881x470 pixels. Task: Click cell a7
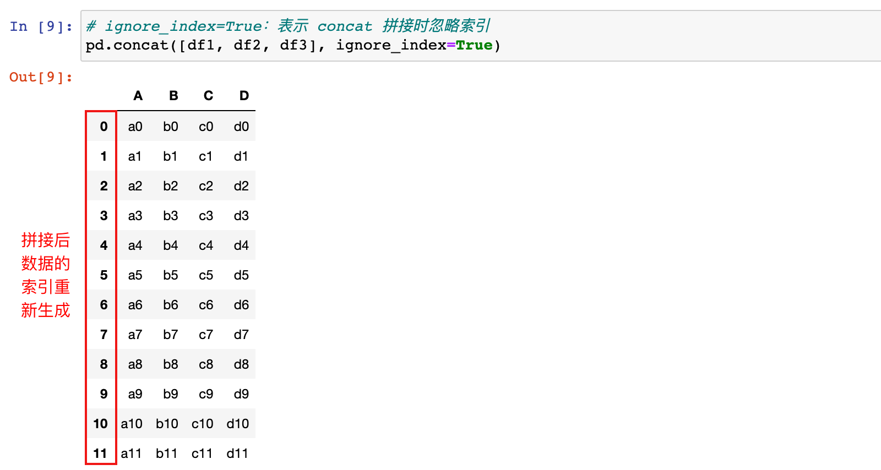(135, 335)
